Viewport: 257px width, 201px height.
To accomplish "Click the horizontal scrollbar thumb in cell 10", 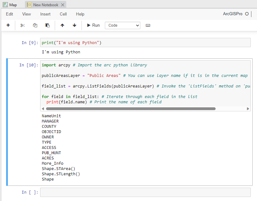I will 131,109.
